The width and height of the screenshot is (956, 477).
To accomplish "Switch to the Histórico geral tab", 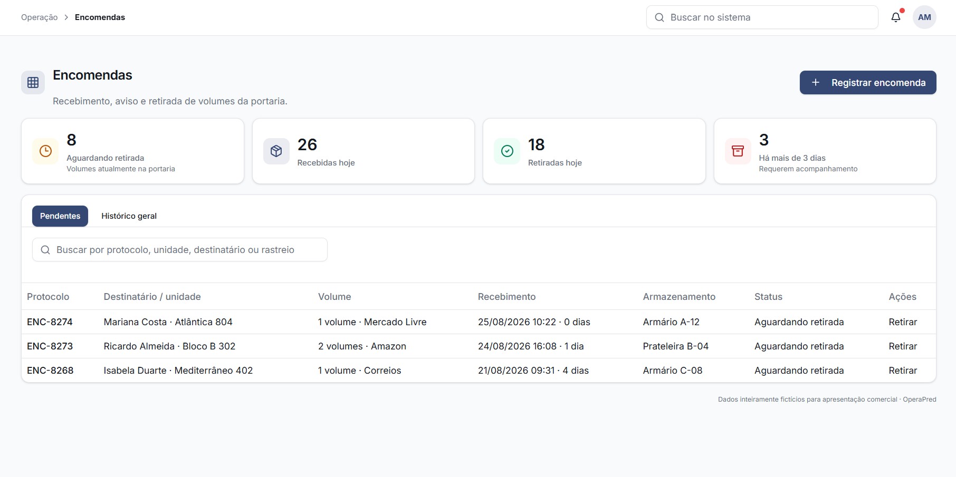I will pyautogui.click(x=129, y=216).
